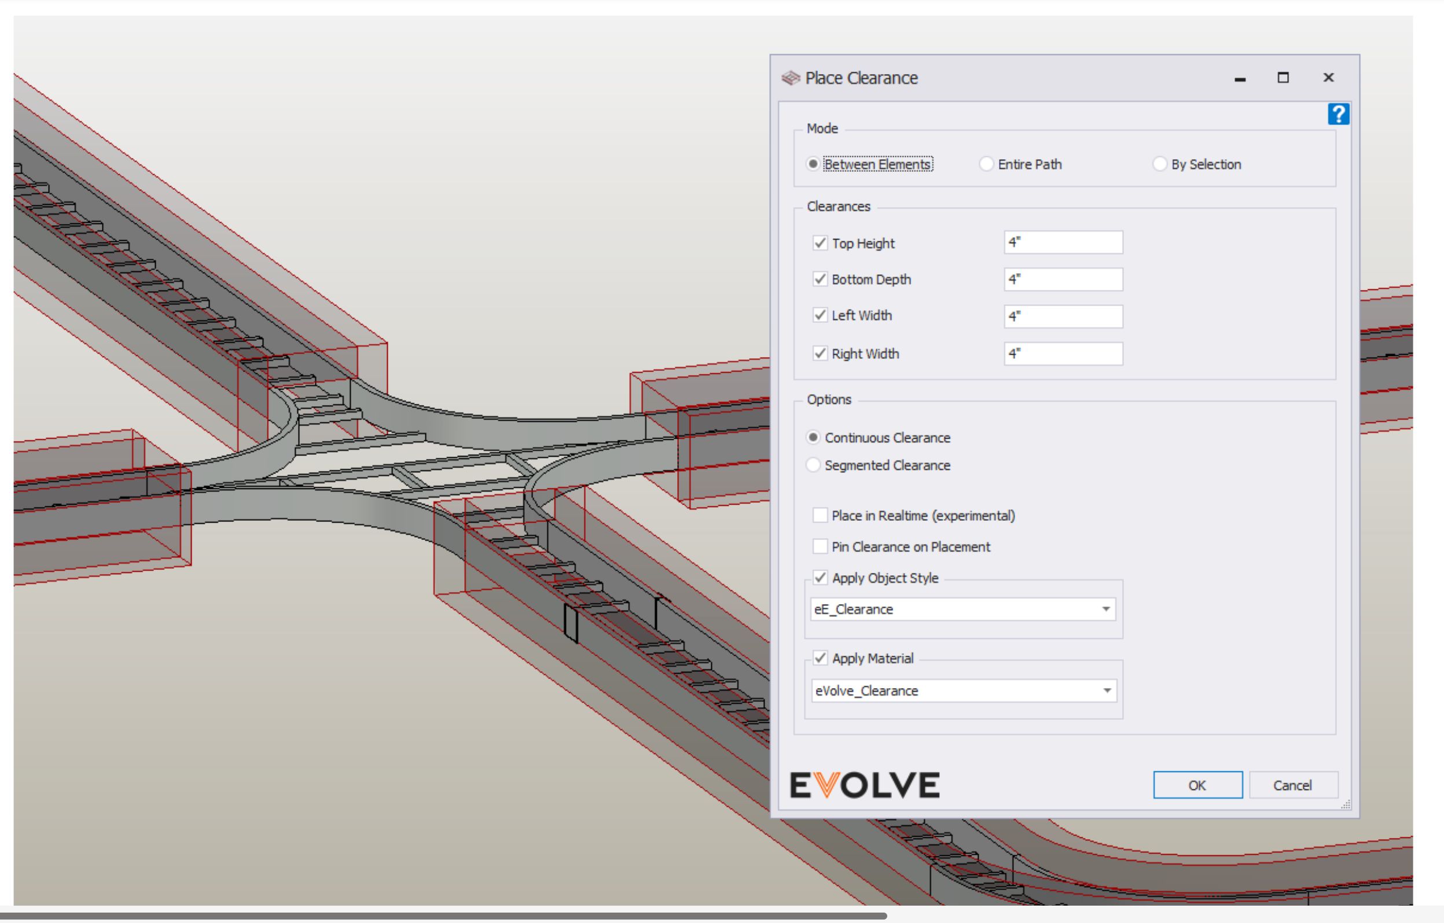Select Continuous Clearance option

(x=813, y=438)
